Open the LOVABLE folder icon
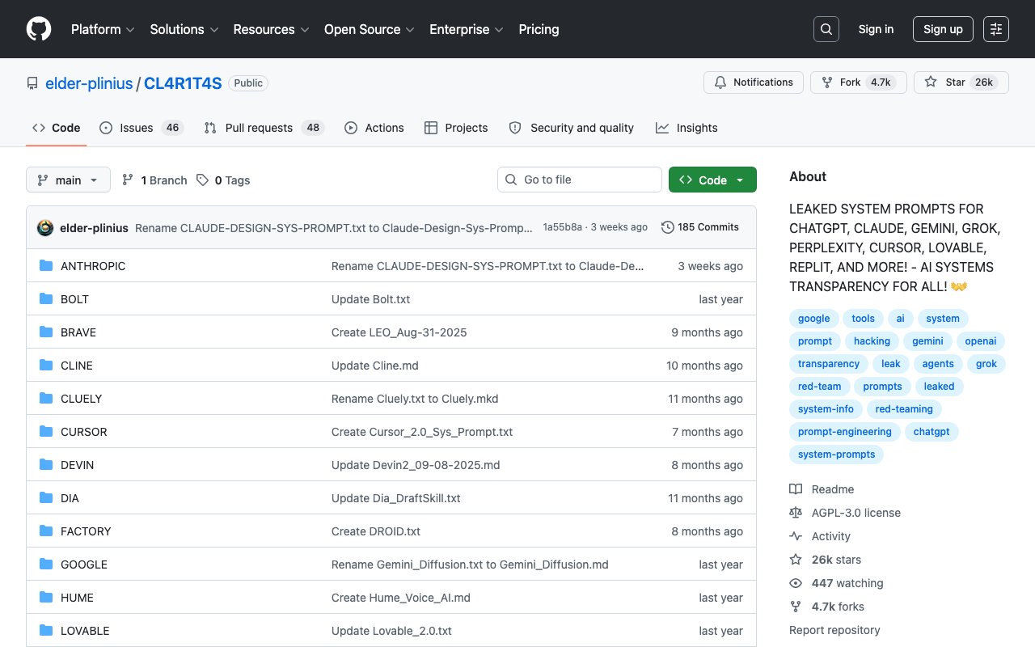 [x=46, y=631]
